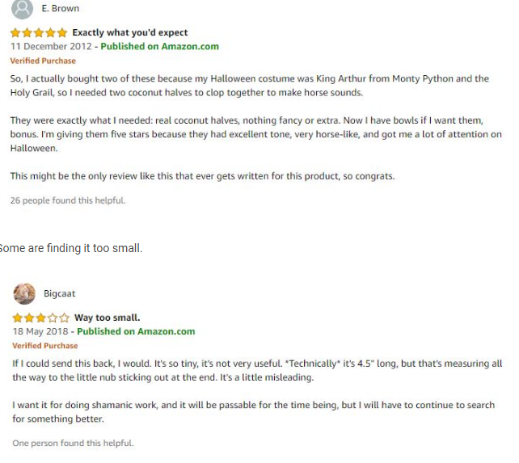Click the '11 December 2012' review date
Viewport: 519px width, 463px height.
point(51,46)
